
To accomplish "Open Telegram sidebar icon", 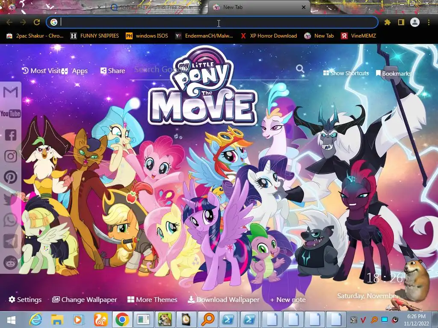I will pyautogui.click(x=10, y=241).
